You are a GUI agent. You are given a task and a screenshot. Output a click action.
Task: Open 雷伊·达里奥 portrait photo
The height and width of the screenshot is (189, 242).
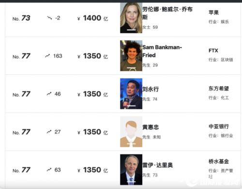[x=131, y=170]
